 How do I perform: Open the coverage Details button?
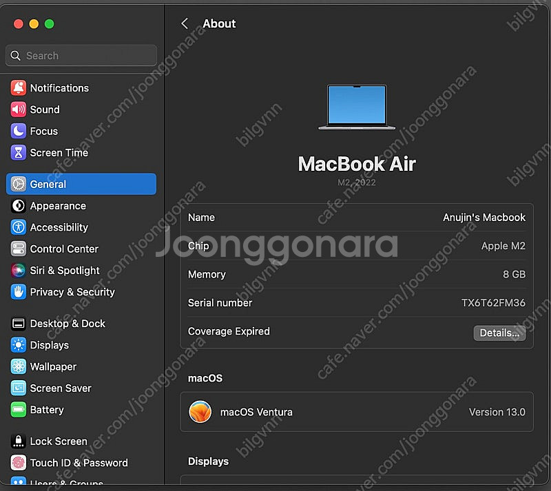tap(500, 333)
